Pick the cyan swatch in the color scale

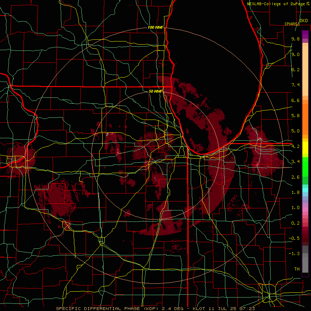(x=305, y=190)
